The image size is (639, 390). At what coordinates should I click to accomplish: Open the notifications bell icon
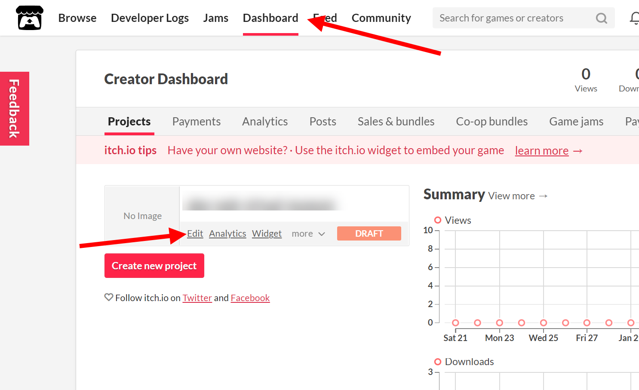[x=635, y=18]
